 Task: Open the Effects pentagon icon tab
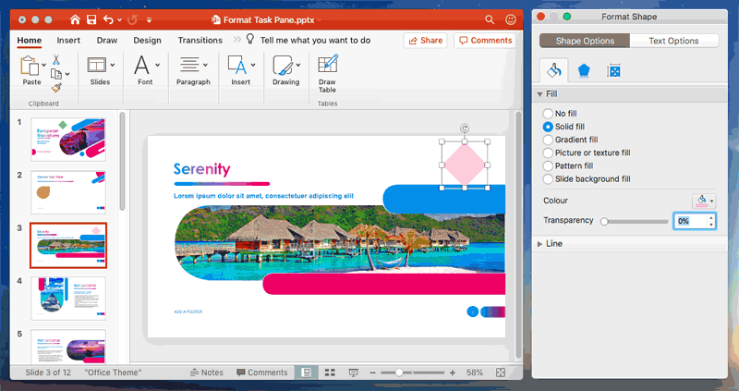pyautogui.click(x=584, y=70)
